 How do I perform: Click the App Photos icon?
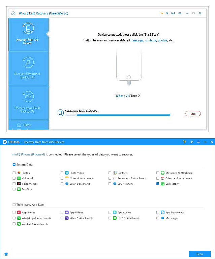tap(19, 213)
